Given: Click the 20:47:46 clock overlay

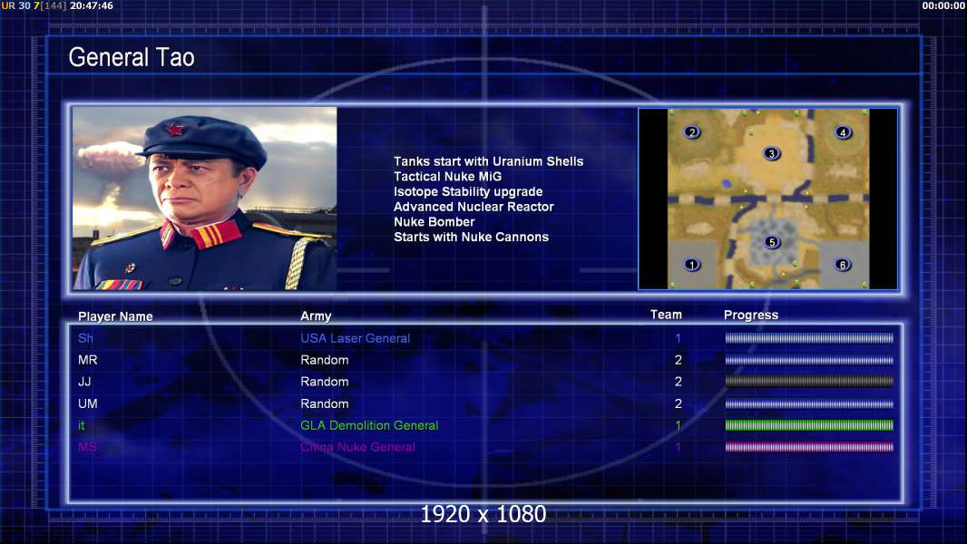Looking at the screenshot, I should (92, 5).
